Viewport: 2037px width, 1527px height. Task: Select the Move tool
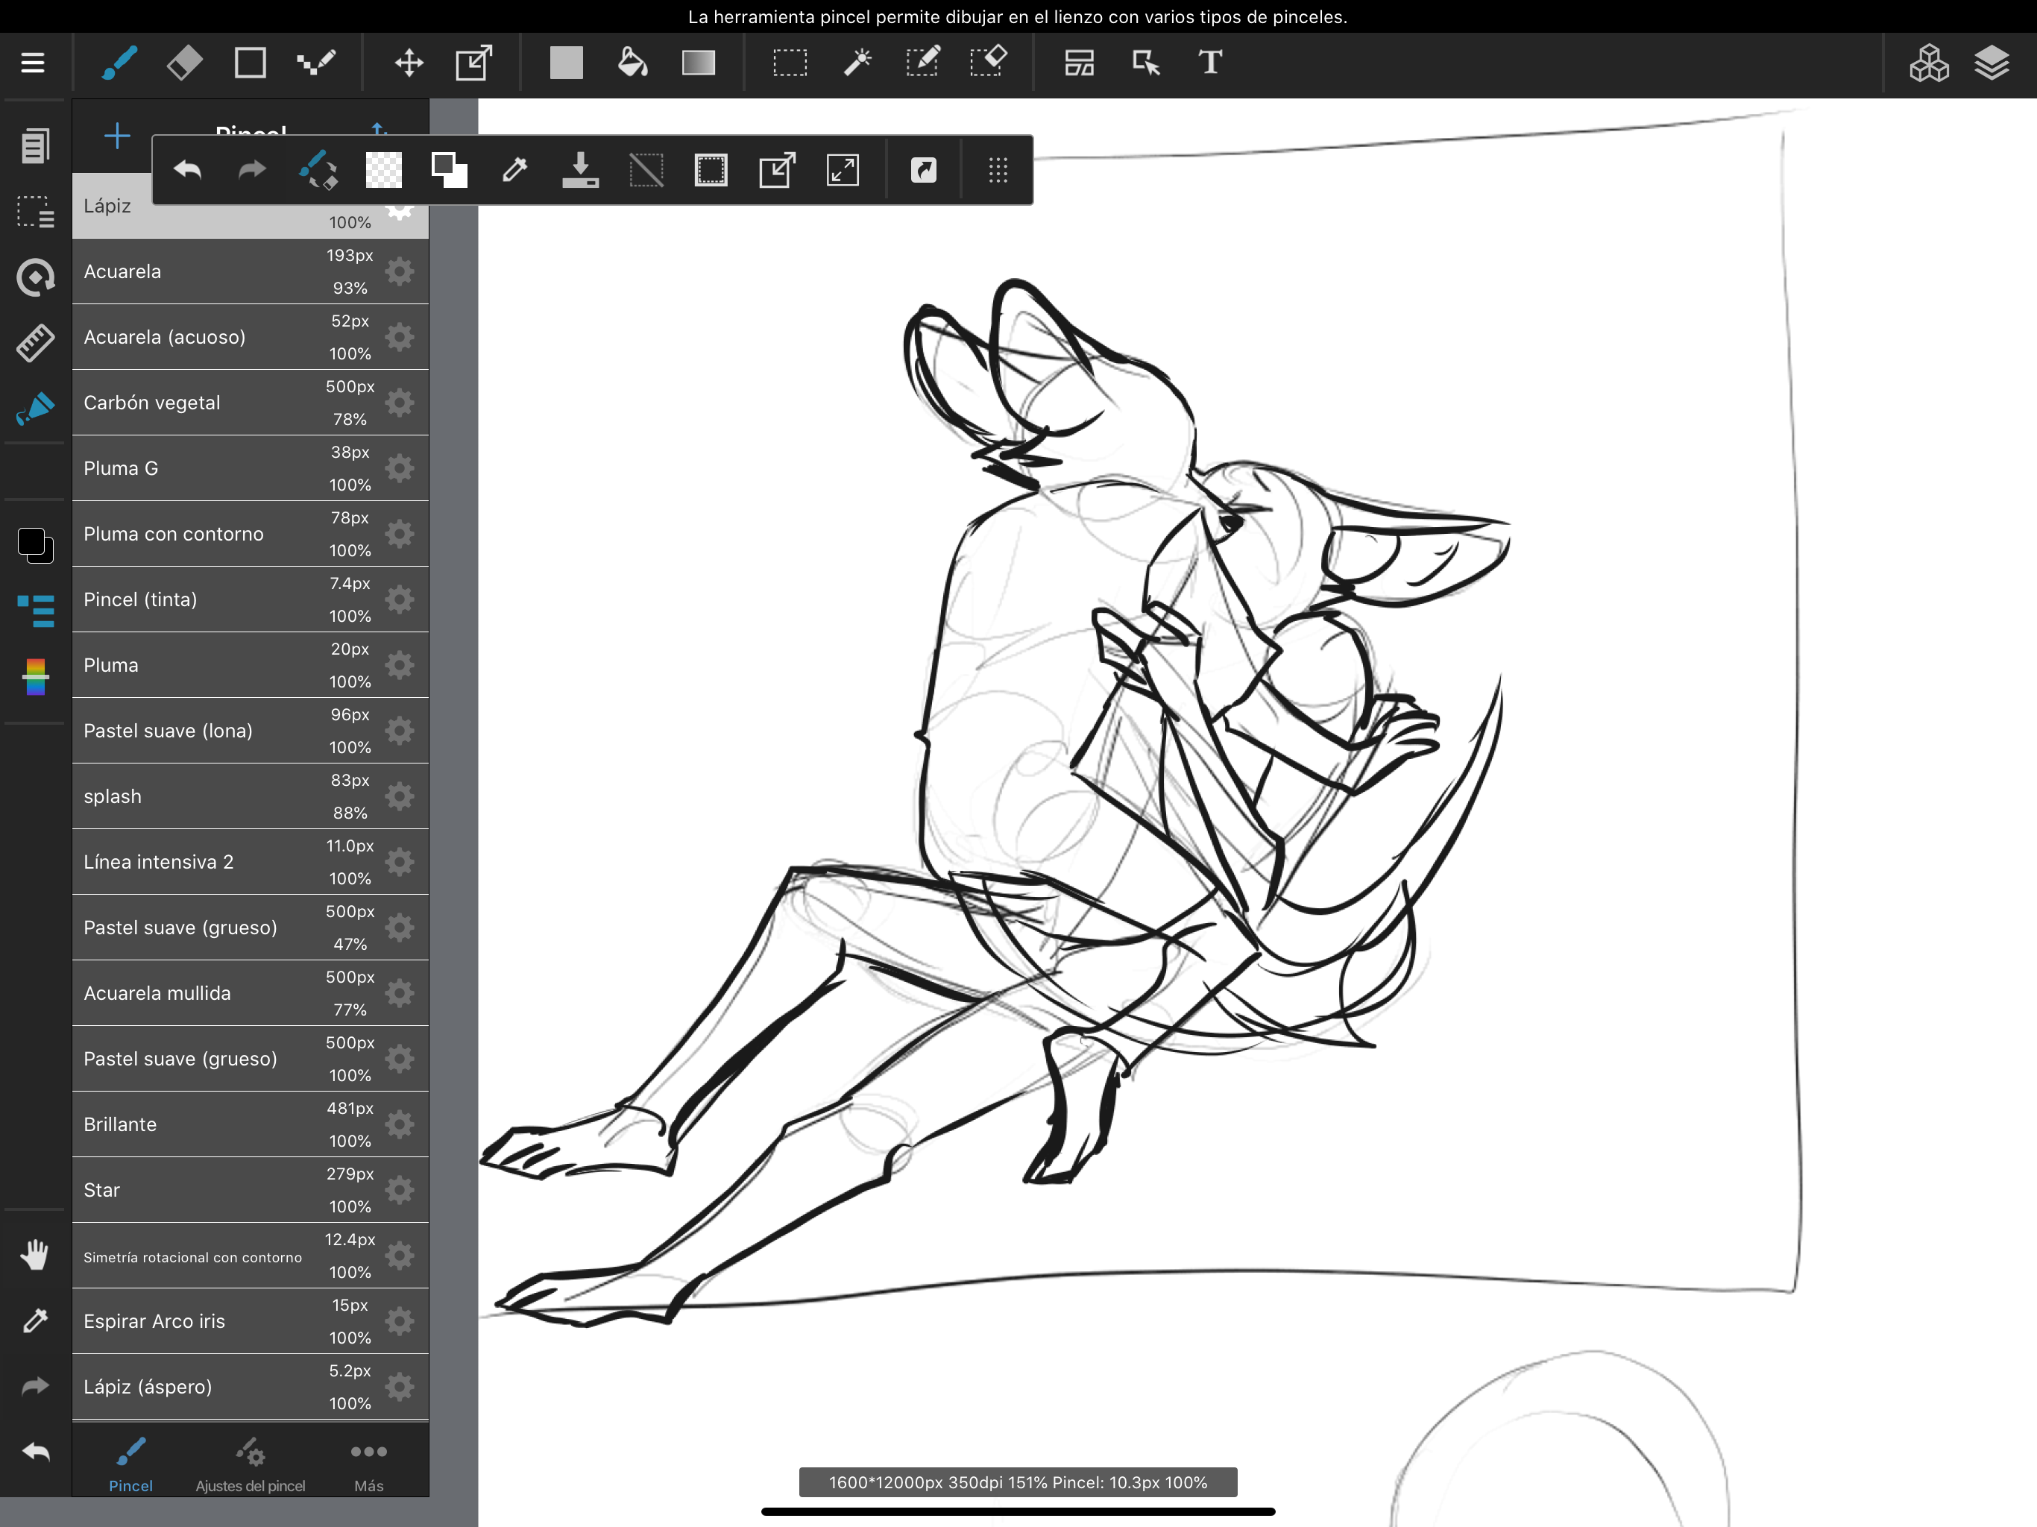coord(409,63)
